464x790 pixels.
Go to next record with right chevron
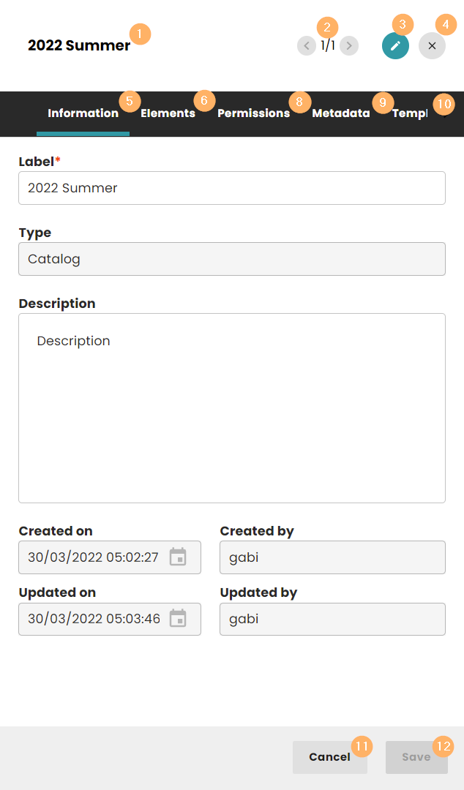350,46
